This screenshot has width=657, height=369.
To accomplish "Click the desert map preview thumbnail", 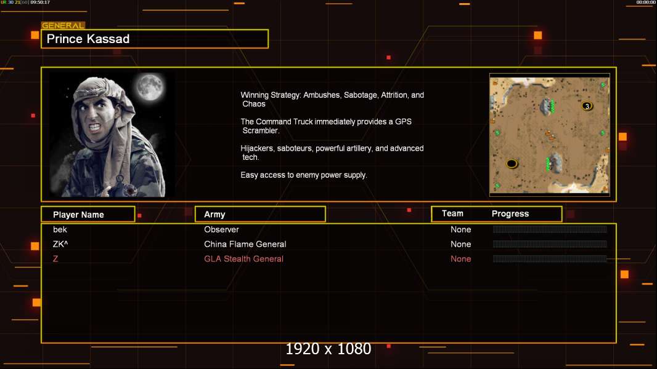I will pos(549,135).
